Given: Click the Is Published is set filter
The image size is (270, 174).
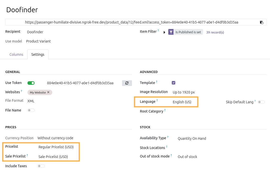Looking at the screenshot, I should 188,32.
